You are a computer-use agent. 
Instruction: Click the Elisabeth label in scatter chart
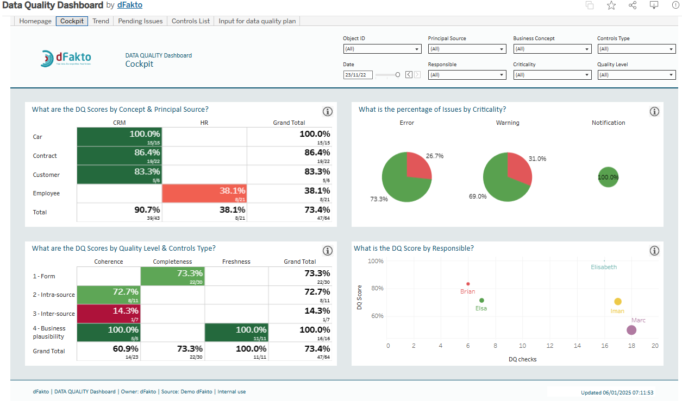point(604,267)
